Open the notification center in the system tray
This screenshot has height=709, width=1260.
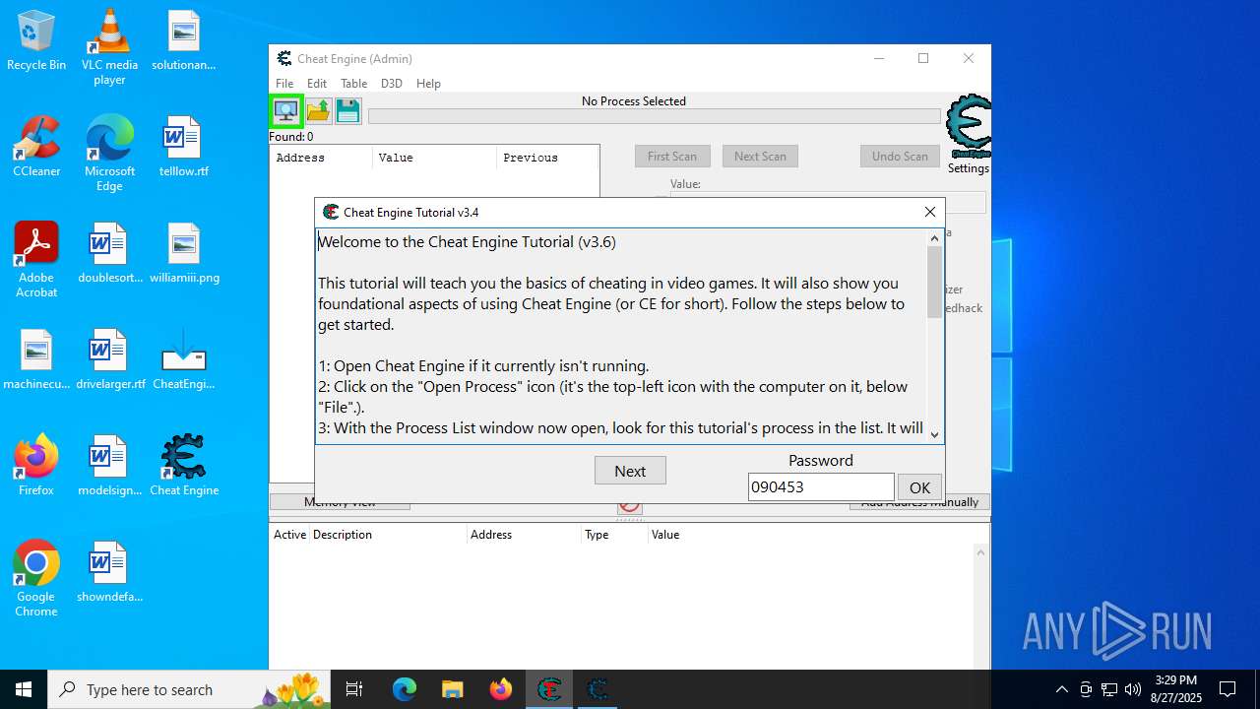click(x=1228, y=689)
